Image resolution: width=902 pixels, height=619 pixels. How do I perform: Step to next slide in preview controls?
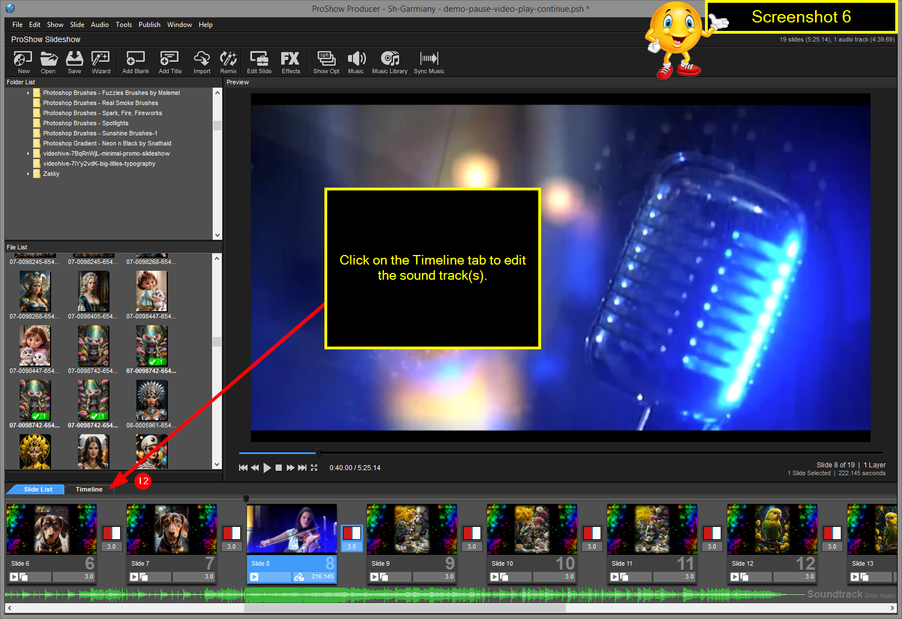(x=290, y=468)
